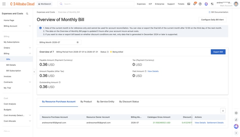Open Invoices in sidebar
The image size is (240, 137).
[7, 76]
